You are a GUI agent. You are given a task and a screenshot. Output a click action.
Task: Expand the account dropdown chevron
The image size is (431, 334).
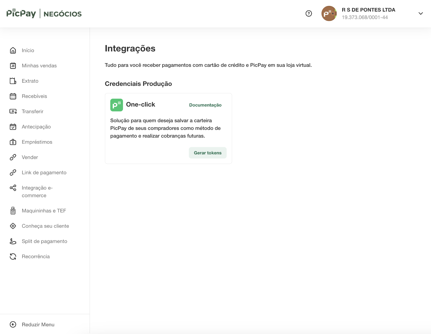pyautogui.click(x=421, y=14)
